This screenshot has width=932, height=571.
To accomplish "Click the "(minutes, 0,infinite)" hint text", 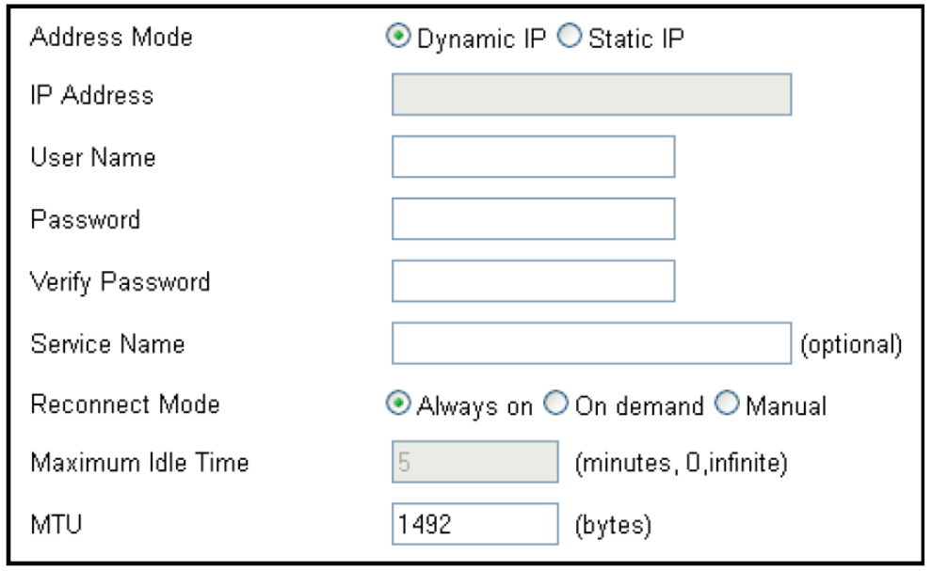I will coord(681,463).
